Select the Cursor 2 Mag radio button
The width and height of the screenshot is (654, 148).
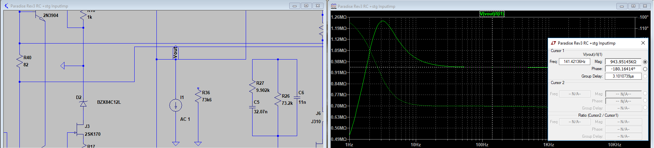tap(645, 93)
